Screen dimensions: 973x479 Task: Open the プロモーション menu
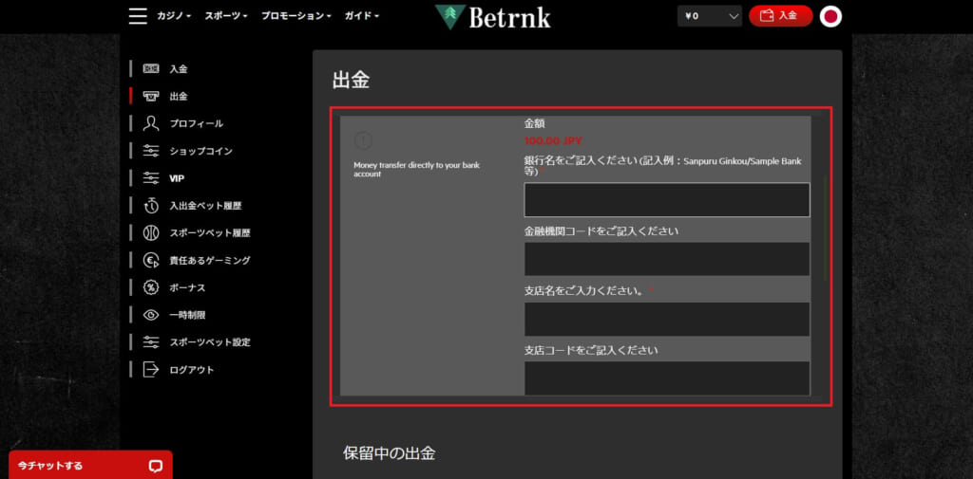296,16
